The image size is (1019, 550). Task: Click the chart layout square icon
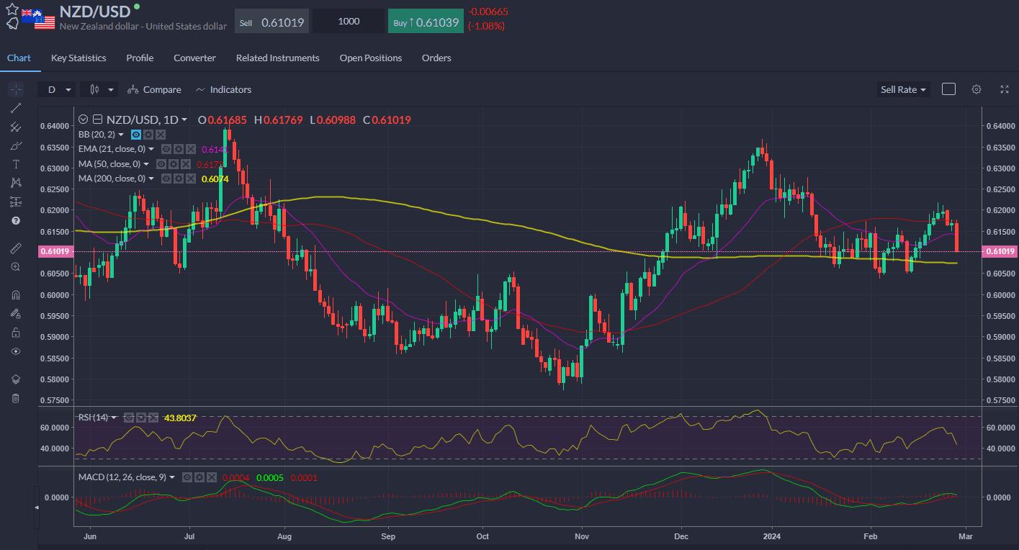pos(948,89)
